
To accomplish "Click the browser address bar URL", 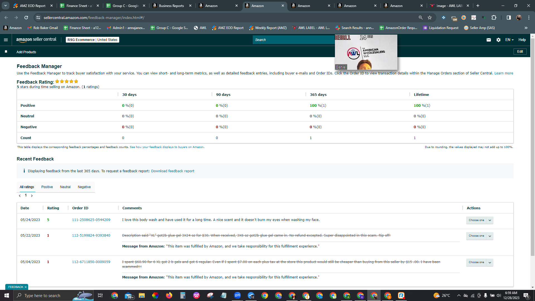I will pyautogui.click(x=94, y=18).
